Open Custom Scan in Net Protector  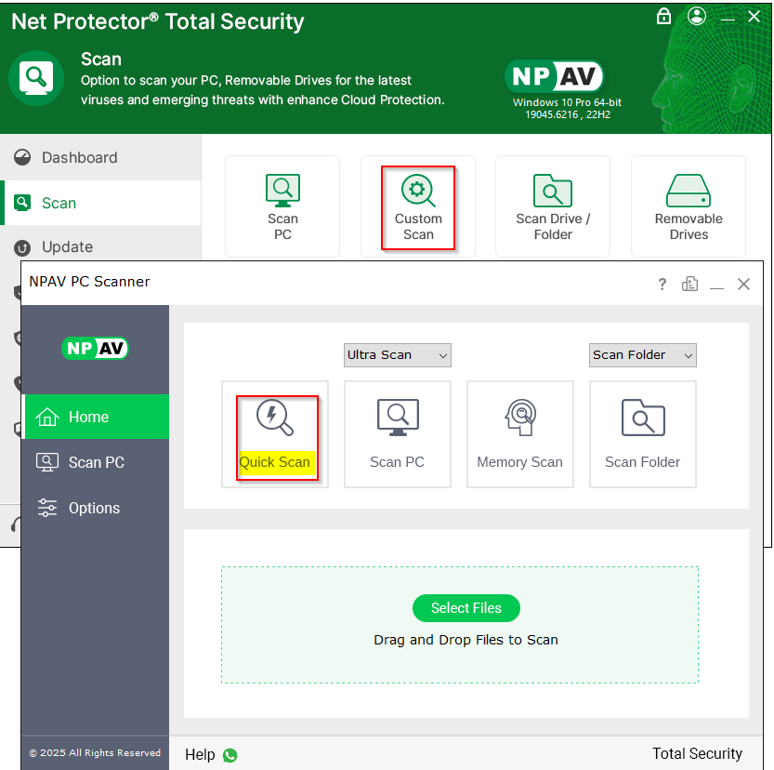418,207
